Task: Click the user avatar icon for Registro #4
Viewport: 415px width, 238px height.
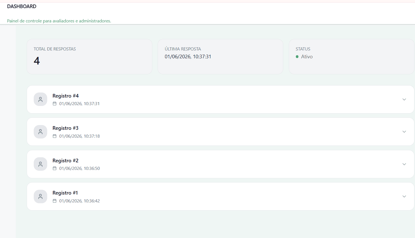Action: coord(40,99)
